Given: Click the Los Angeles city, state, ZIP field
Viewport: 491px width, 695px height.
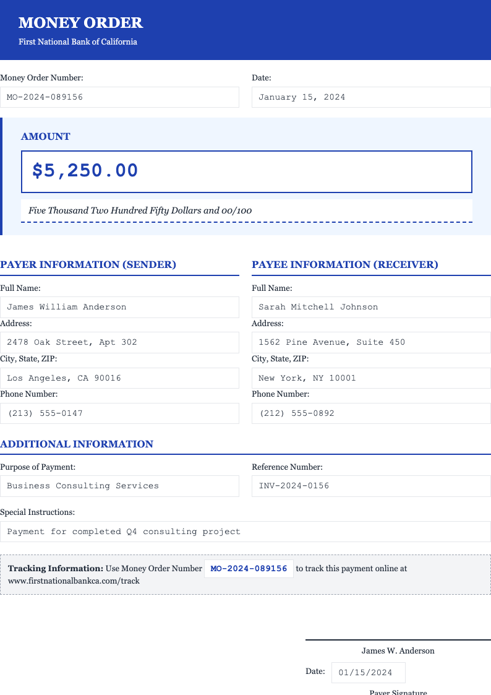Looking at the screenshot, I should 120,378.
